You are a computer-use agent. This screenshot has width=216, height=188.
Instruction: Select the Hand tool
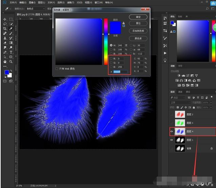[x=5, y=62]
